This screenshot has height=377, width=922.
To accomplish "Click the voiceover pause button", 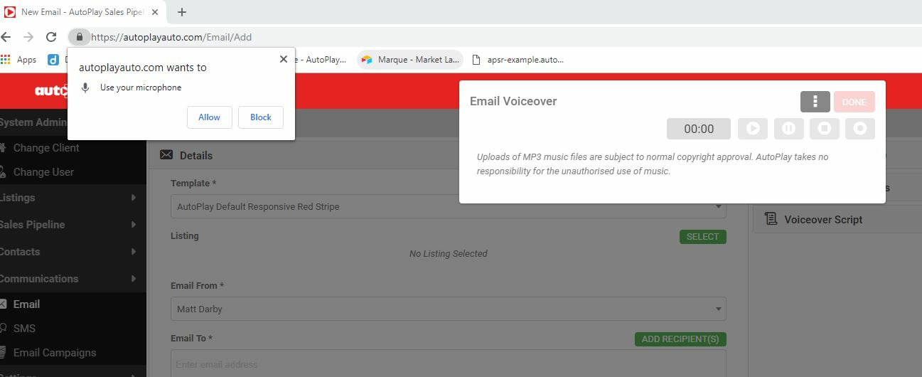I will [x=788, y=129].
